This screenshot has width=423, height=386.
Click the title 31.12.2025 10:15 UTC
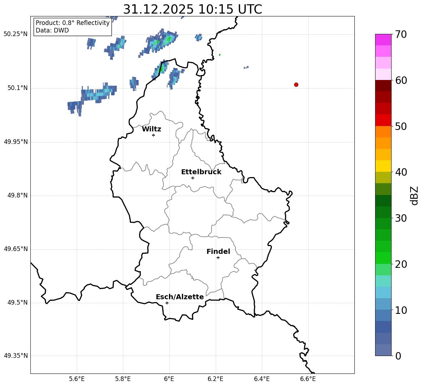tap(193, 9)
